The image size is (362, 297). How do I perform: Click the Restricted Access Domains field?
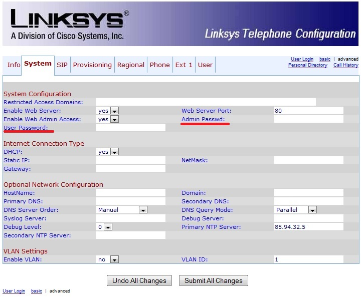pyautogui.click(x=206, y=102)
